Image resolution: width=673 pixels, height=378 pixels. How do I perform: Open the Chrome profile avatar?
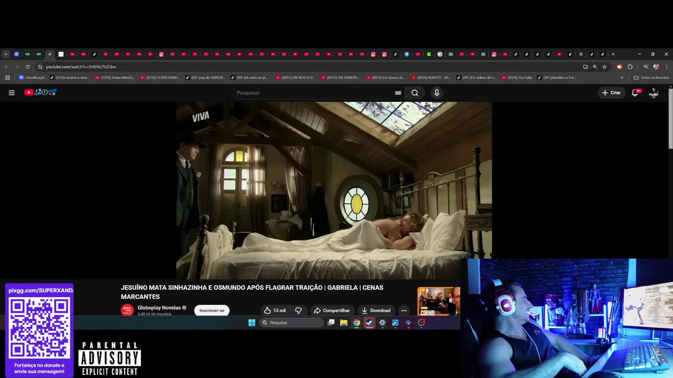point(656,67)
